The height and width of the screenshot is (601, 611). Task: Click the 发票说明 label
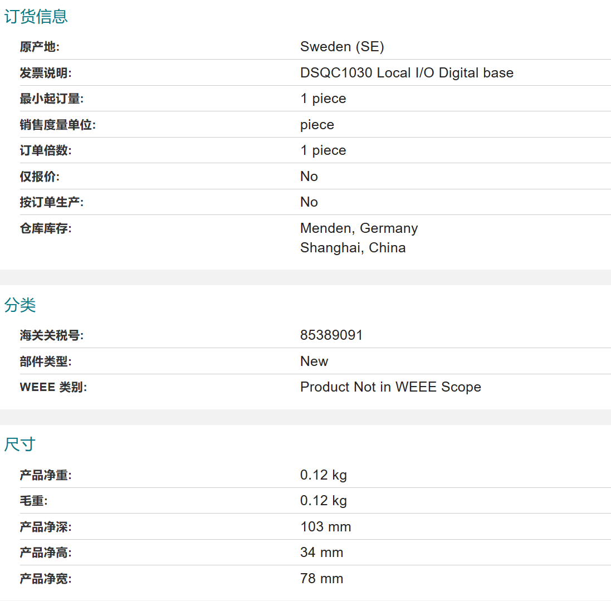tap(46, 73)
